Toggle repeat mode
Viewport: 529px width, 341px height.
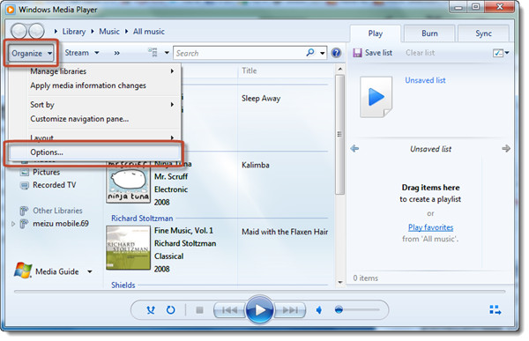click(171, 309)
